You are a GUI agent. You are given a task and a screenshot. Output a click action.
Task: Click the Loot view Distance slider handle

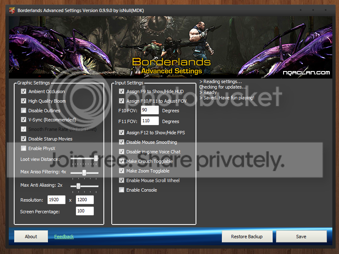coord(96,158)
